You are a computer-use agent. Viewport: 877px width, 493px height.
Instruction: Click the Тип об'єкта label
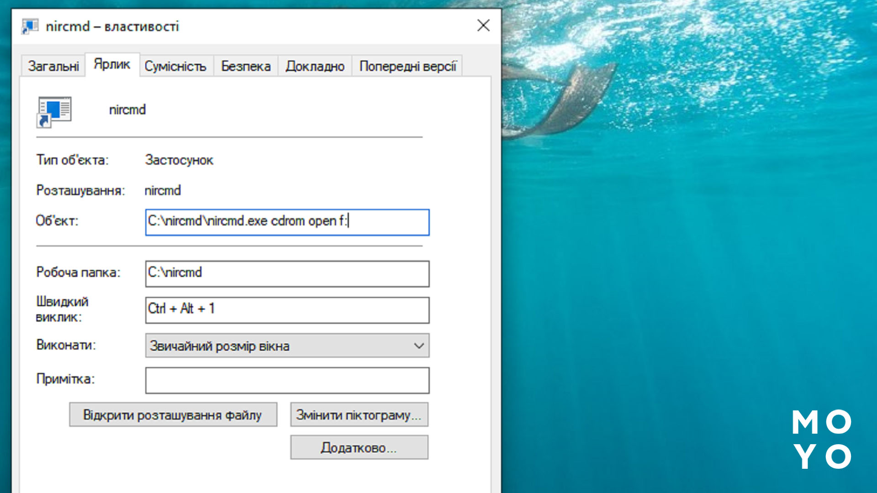tap(73, 160)
